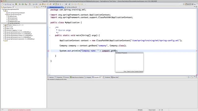
Task: Click the Run External Tools toolbar icon
Action: tap(26, 4)
